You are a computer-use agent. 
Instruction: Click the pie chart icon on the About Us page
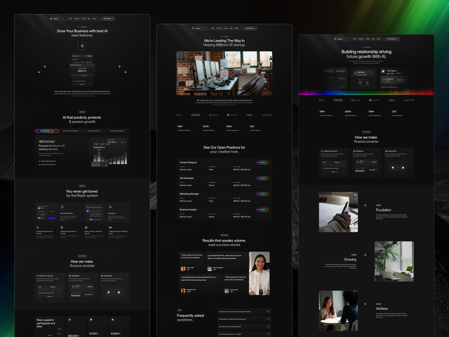[403, 168]
